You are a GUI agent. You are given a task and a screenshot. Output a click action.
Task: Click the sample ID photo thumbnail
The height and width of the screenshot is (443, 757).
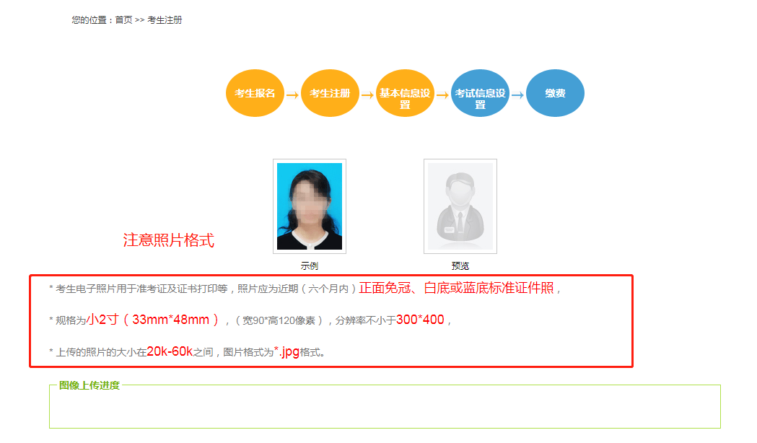coord(310,206)
